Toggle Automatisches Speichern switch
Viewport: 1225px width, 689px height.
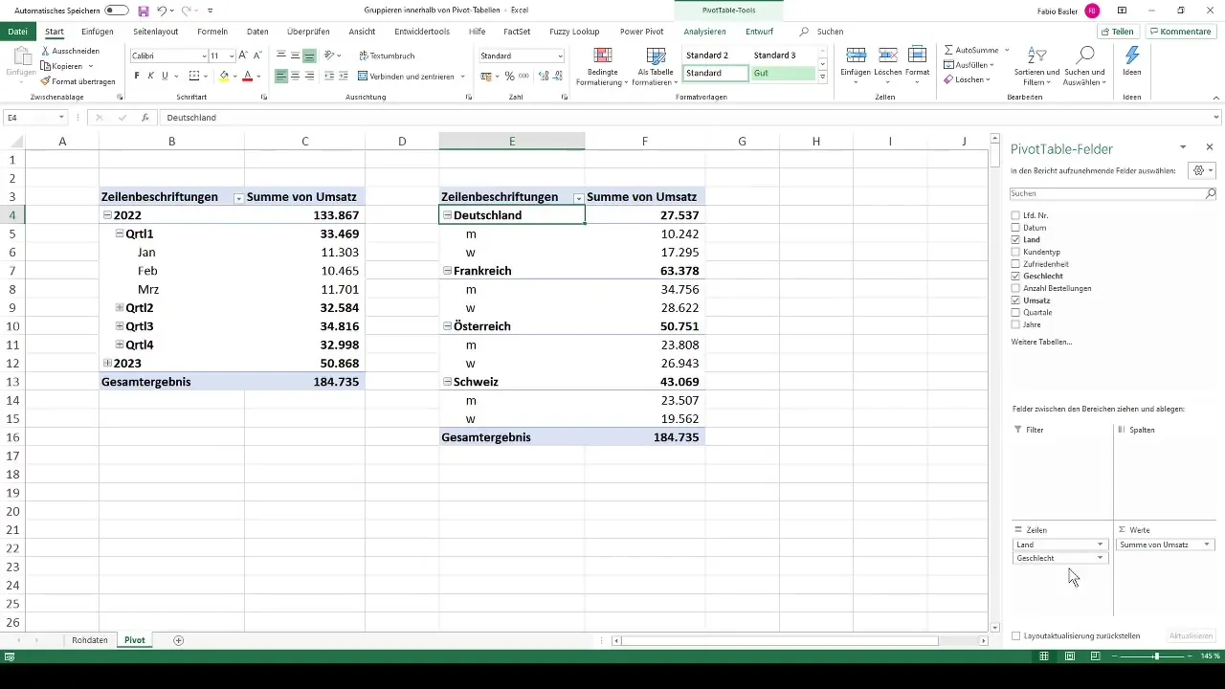coord(117,11)
